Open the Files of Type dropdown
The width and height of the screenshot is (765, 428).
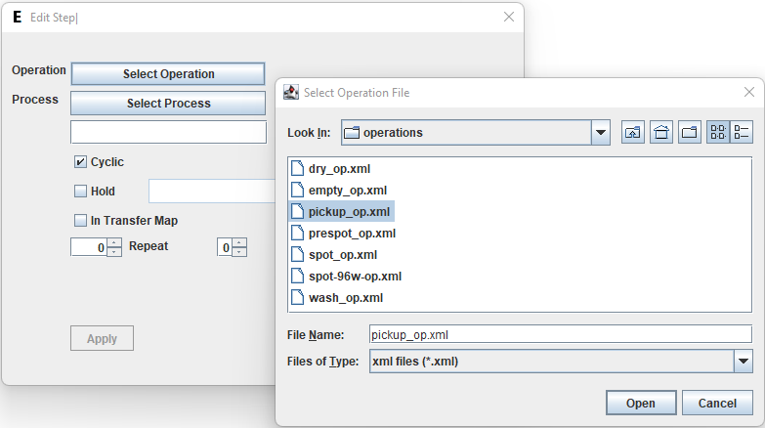743,362
